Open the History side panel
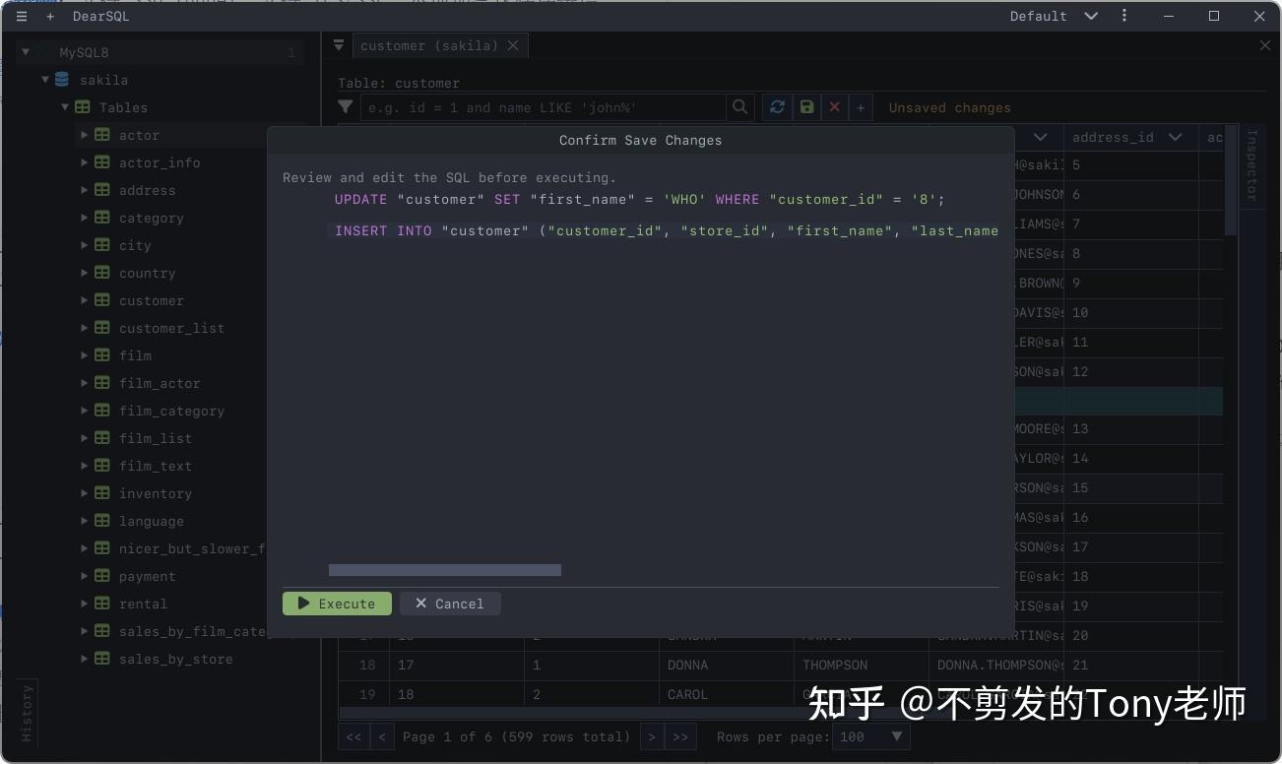This screenshot has width=1282, height=764. coord(27,714)
